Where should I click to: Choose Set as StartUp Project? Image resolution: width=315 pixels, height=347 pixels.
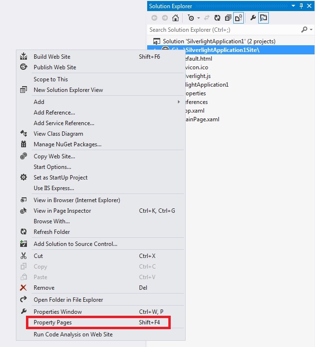click(61, 178)
